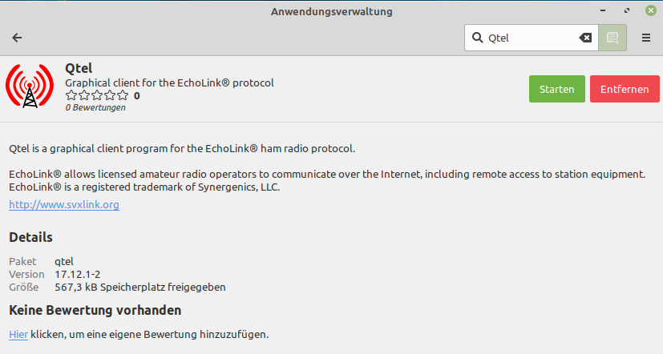The image size is (663, 354).
Task: Click the version number 17.12.1-2
Action: [78, 274]
